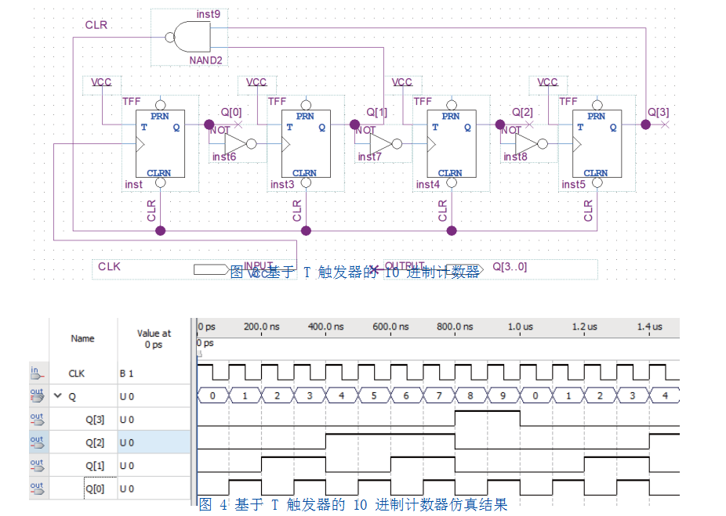Select the TFF flip-flop inst5
The height and width of the screenshot is (516, 726).
[x=597, y=144]
